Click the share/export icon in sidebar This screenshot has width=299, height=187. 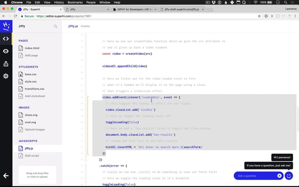click(6, 64)
